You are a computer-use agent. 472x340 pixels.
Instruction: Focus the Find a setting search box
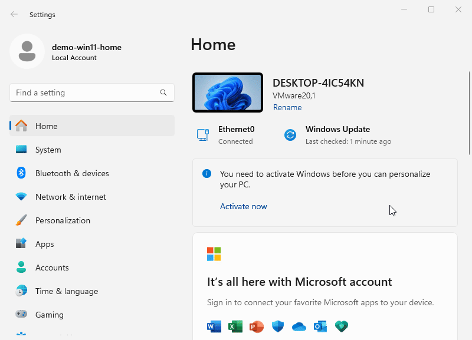pyautogui.click(x=92, y=93)
